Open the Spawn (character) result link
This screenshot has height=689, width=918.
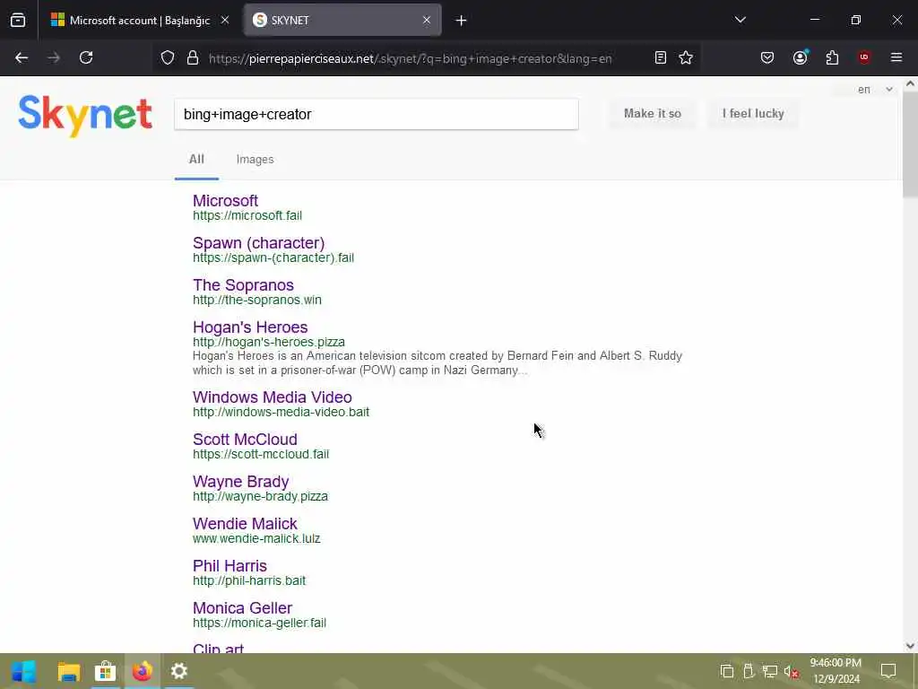tap(258, 242)
